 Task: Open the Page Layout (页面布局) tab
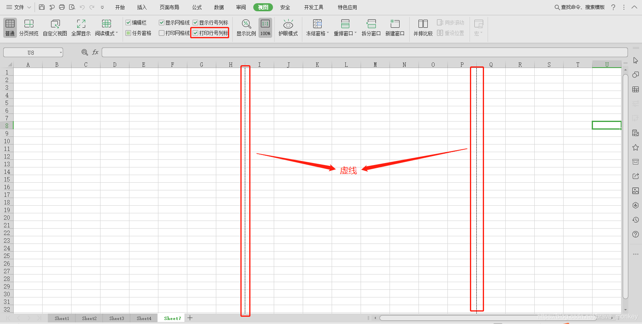click(x=169, y=7)
